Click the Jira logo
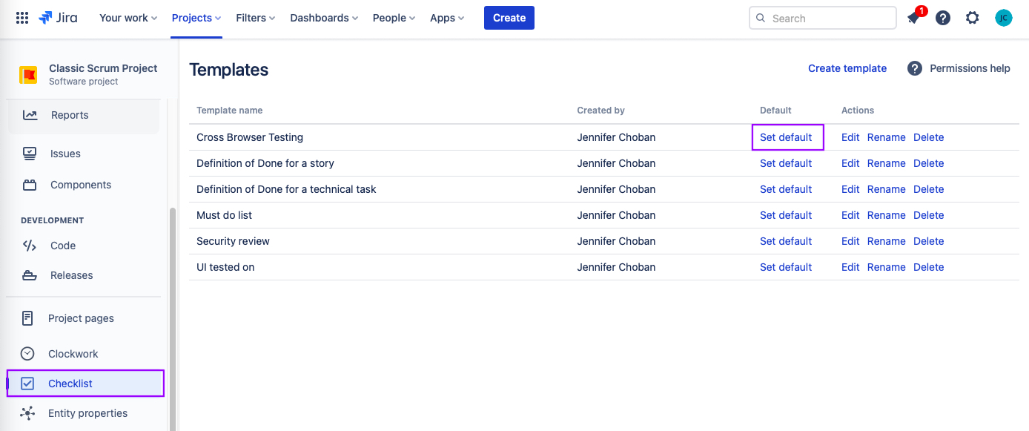Viewport: 1029px width, 431px height. (x=58, y=18)
